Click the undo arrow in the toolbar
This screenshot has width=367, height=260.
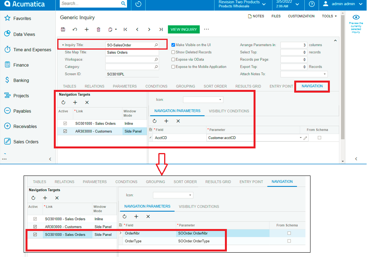(75, 29)
